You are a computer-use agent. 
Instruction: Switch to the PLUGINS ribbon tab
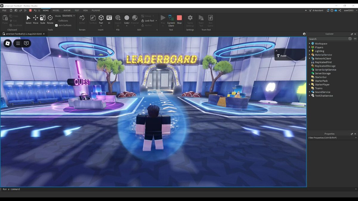pos(96,10)
